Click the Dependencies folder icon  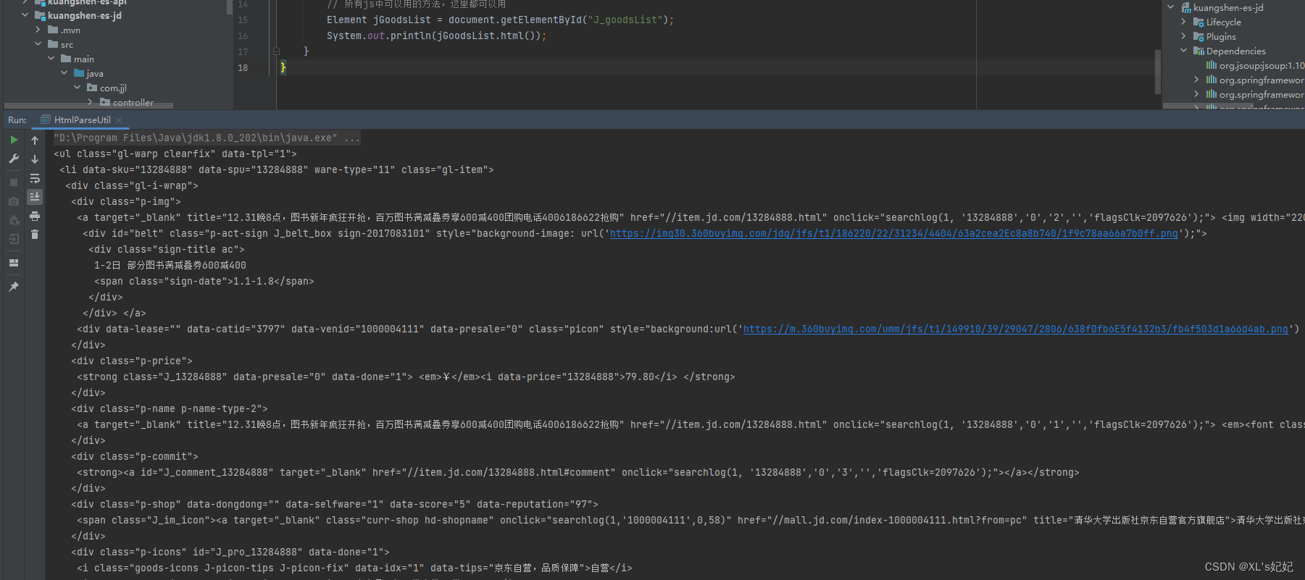click(x=1198, y=51)
